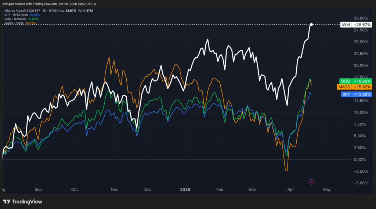Click the Oct label on the time axis

74,189
